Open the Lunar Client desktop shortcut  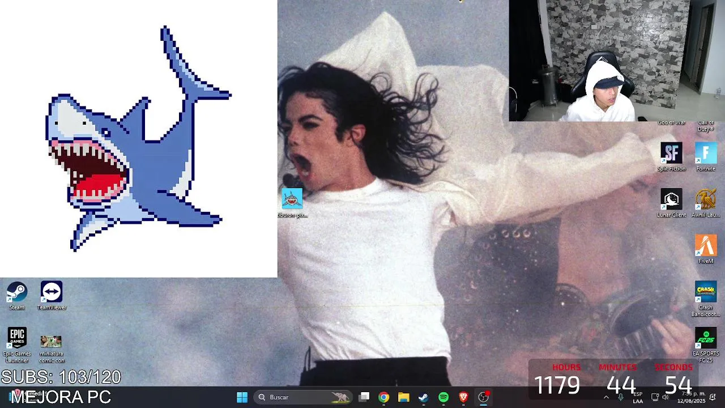[671, 203]
